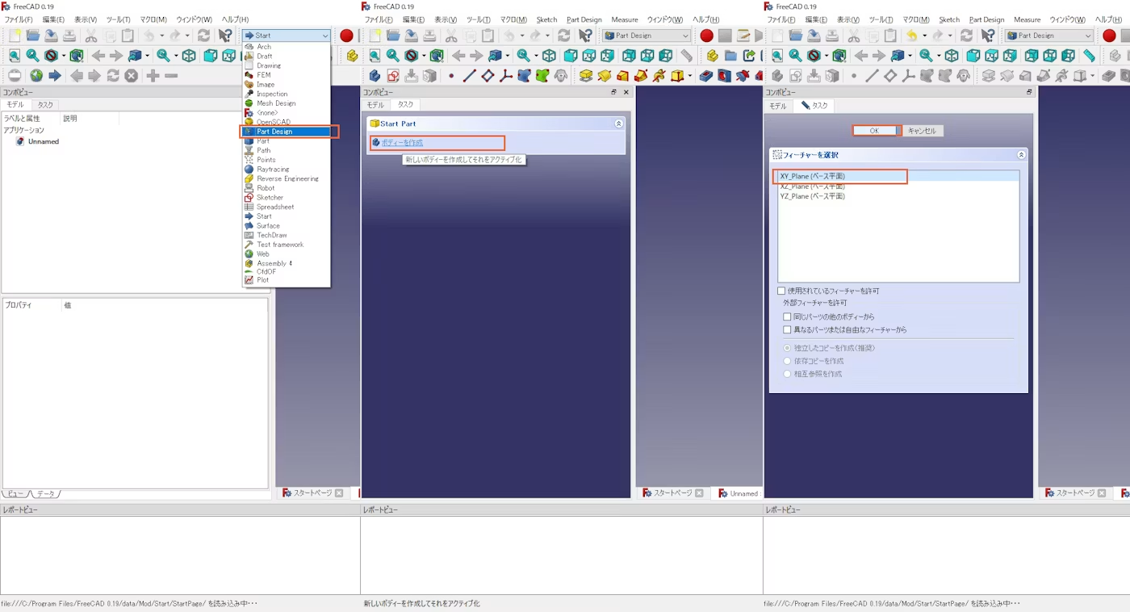
Task: Click the Measure distance ruler icon in the middle window
Action: 686,56
